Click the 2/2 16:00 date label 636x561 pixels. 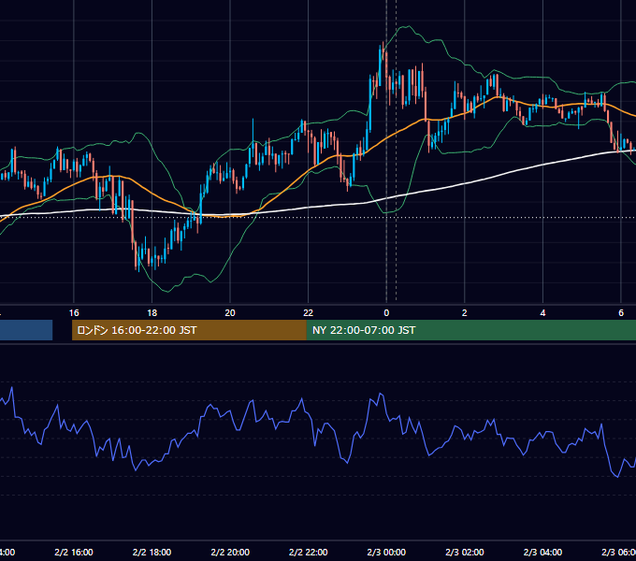click(74, 552)
